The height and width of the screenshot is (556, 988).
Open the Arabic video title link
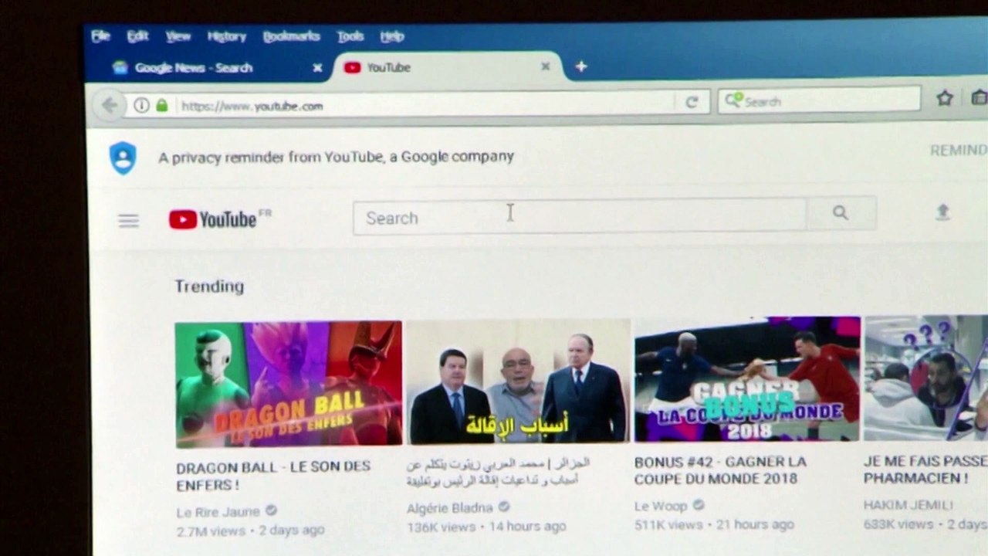coord(499,472)
